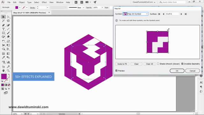Viewport: 204px width, 115px height.
Task: Expand the Opacity value arrow
Action: pyautogui.click(x=102, y=7)
